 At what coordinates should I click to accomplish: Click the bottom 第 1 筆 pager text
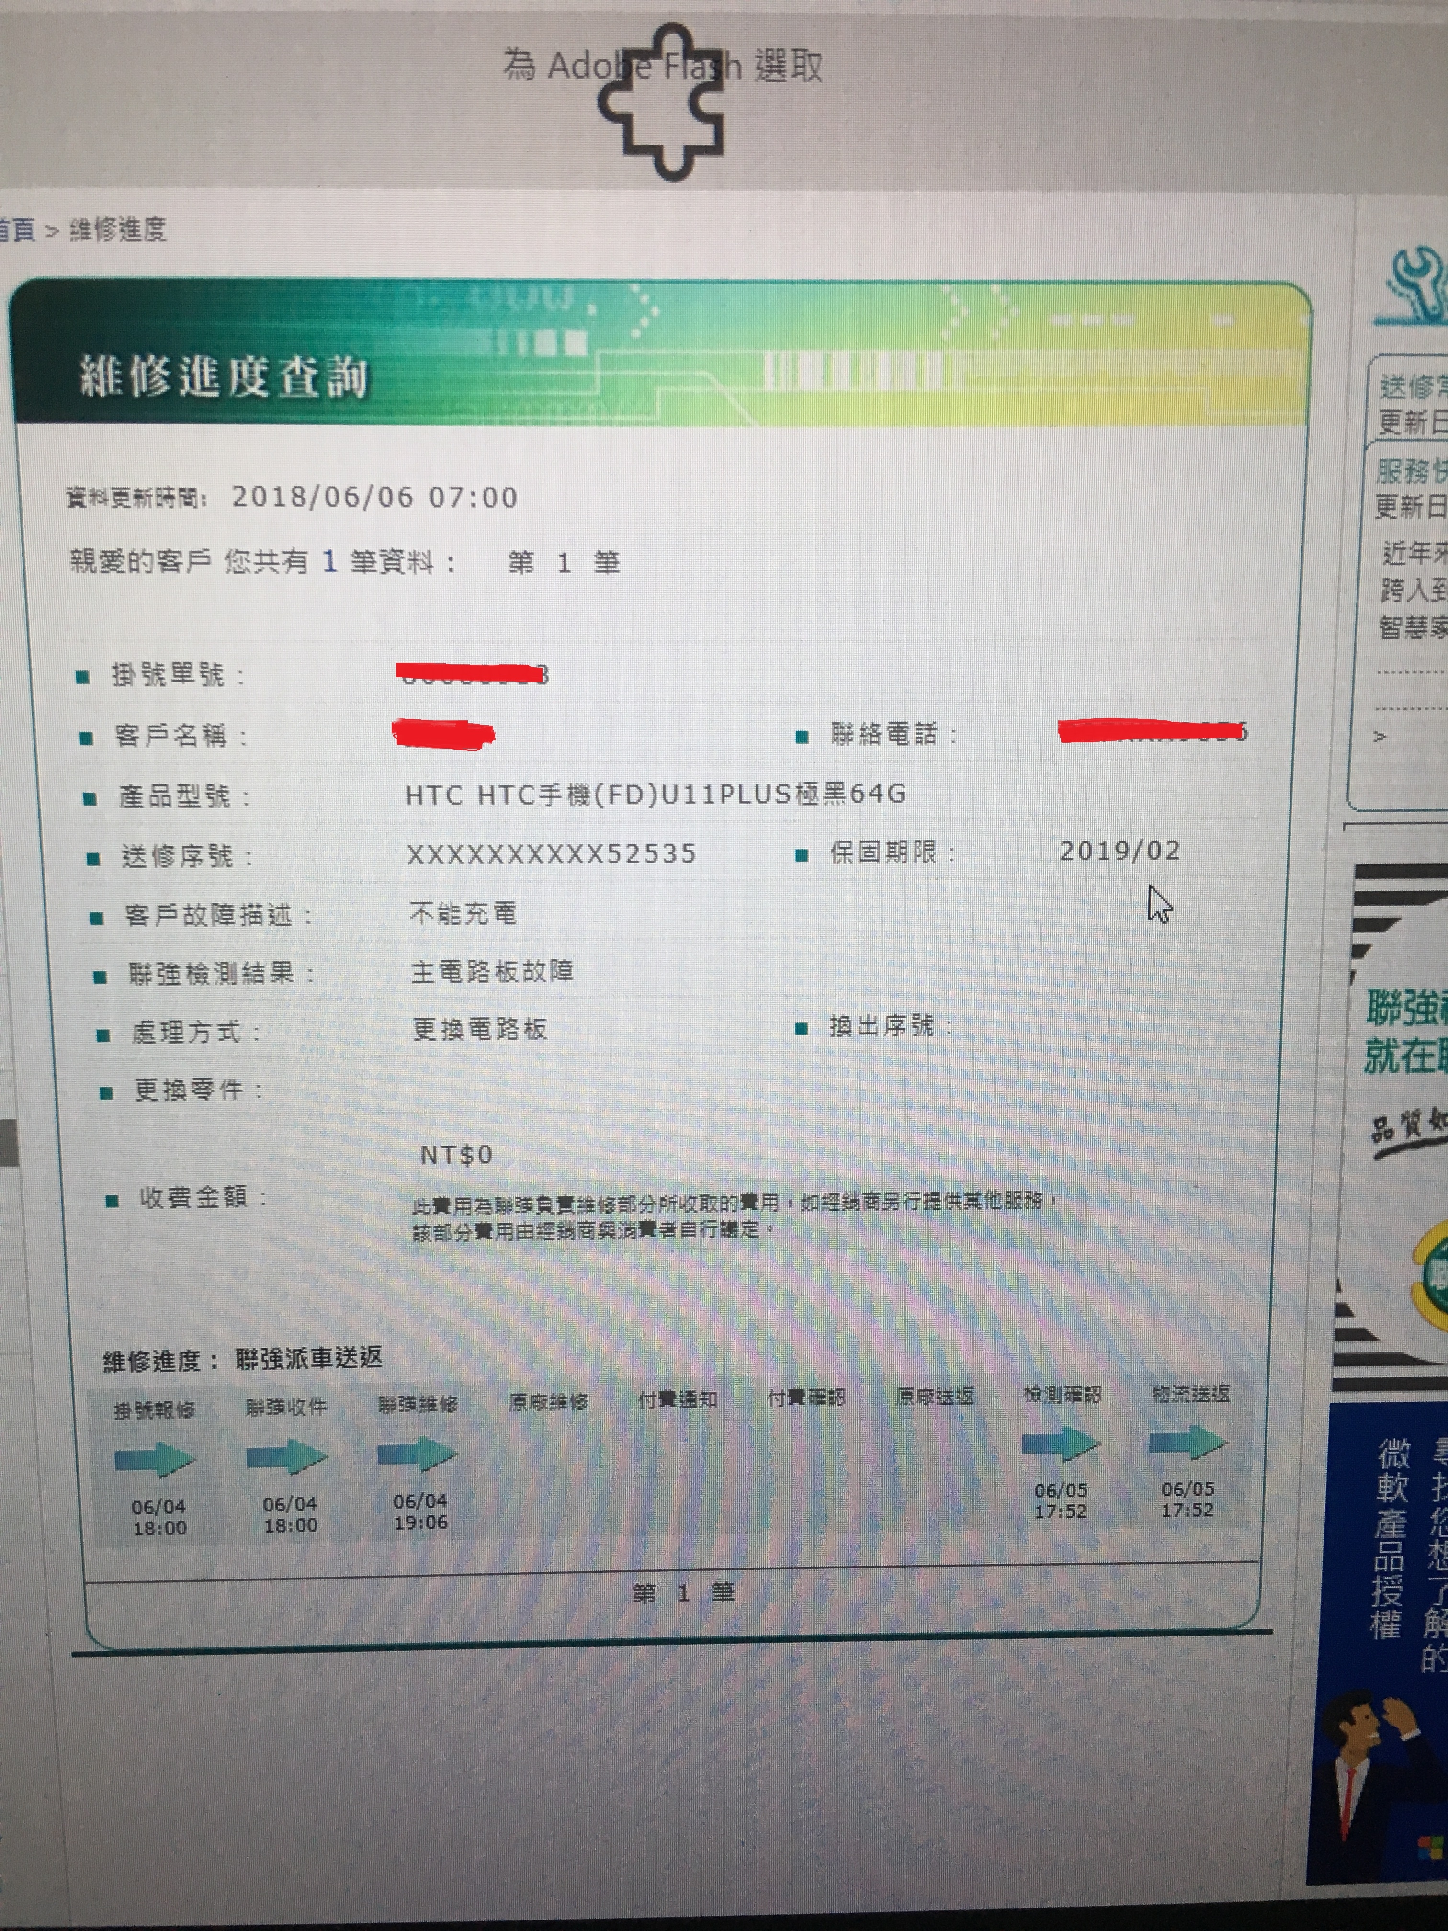point(683,1593)
